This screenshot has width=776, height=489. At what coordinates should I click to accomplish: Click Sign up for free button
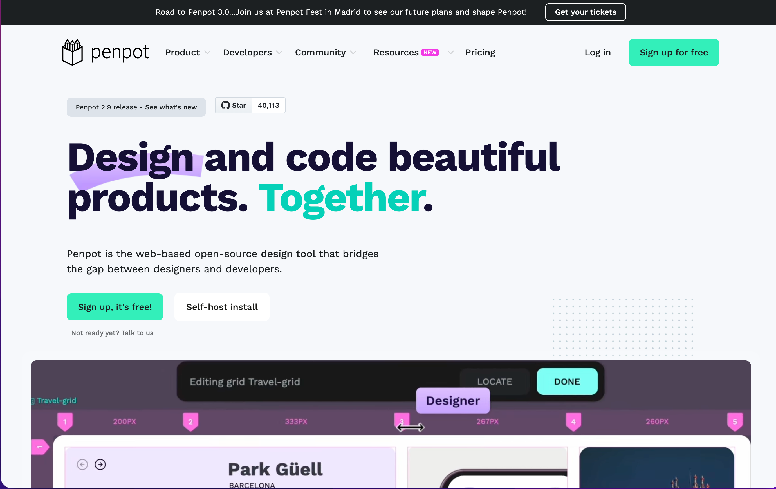click(674, 53)
